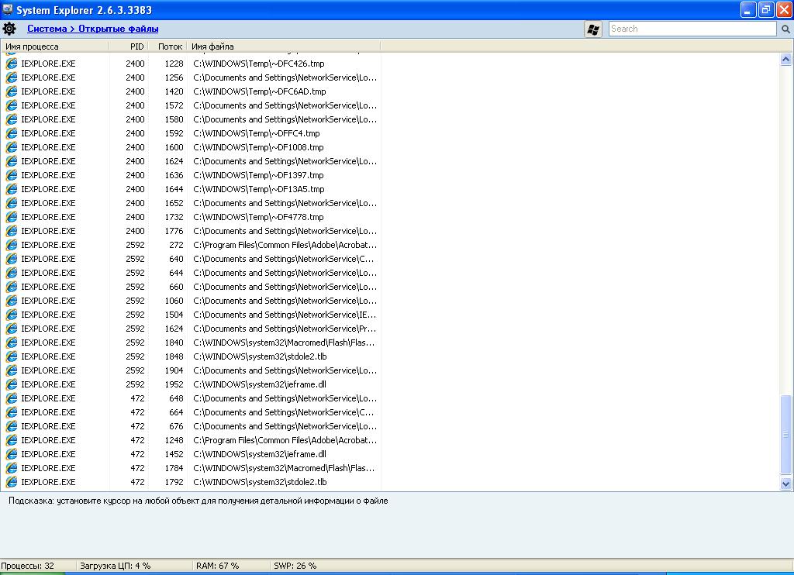Select Macromed Flash path in thread 1784 row
Viewport: 794px width, 575px height.
tap(284, 468)
